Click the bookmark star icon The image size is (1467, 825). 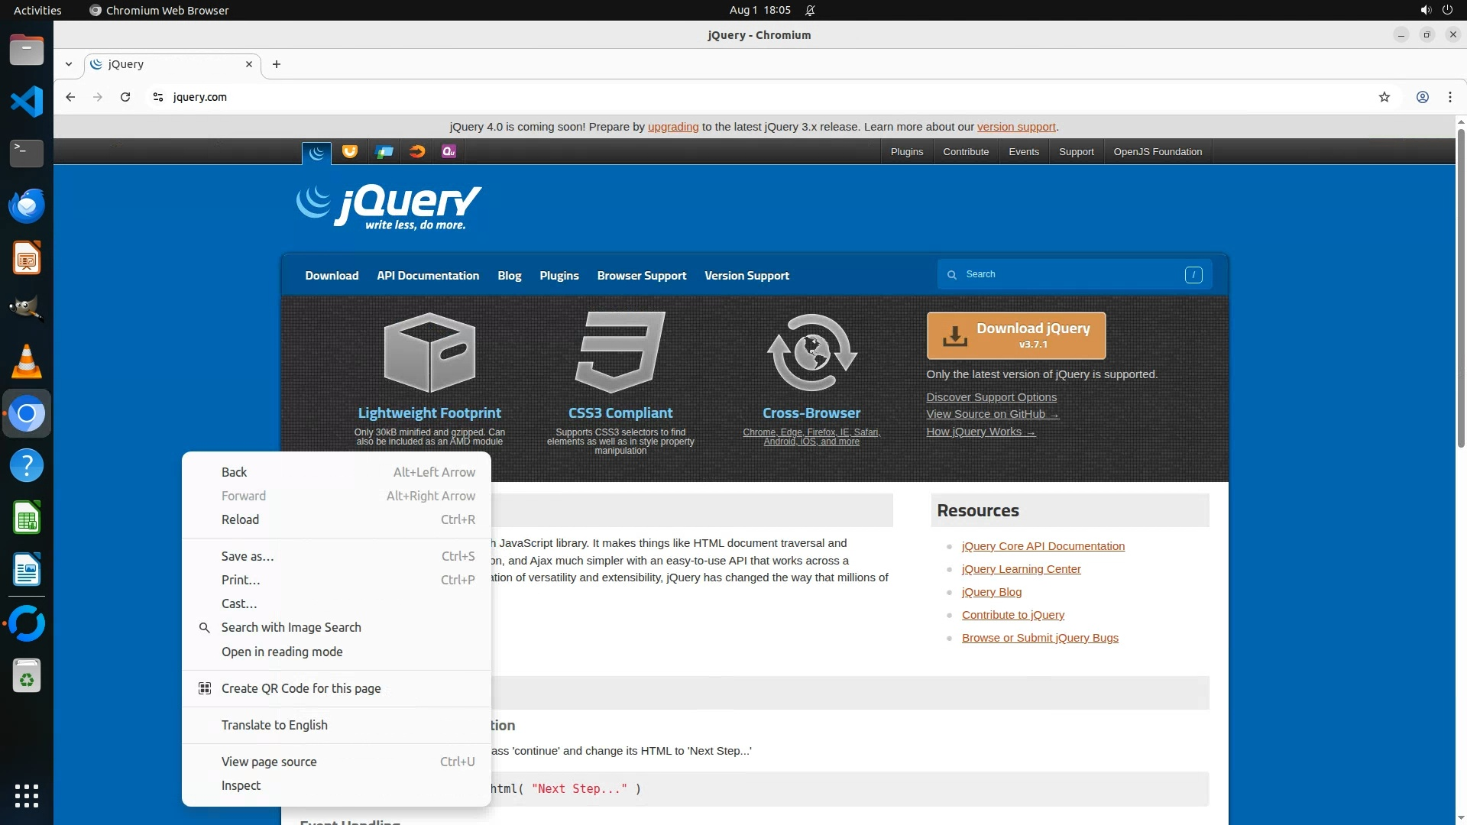point(1384,97)
